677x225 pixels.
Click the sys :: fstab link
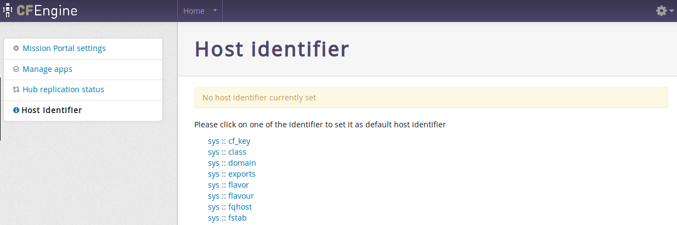pyautogui.click(x=228, y=218)
